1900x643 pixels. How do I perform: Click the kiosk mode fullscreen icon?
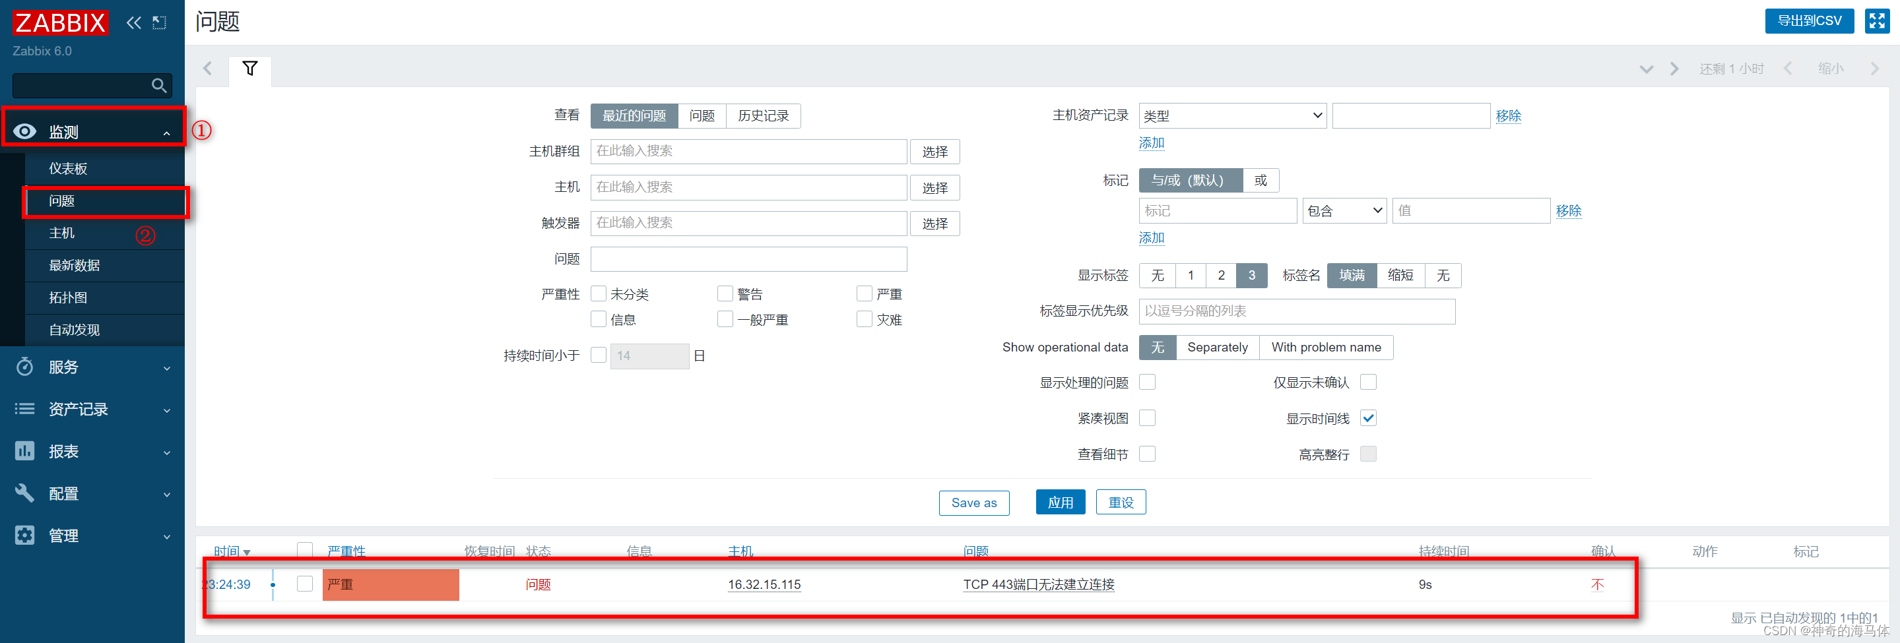[1877, 20]
